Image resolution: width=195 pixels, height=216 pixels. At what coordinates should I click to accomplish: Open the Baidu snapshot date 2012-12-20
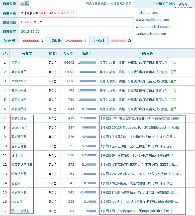pos(30,32)
